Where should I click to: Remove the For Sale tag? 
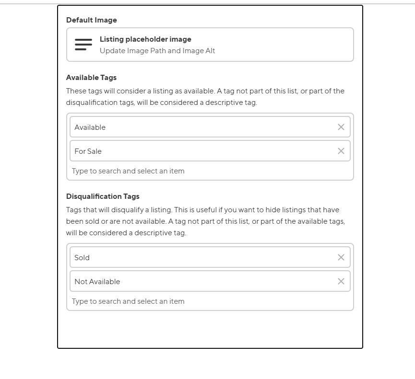(341, 151)
